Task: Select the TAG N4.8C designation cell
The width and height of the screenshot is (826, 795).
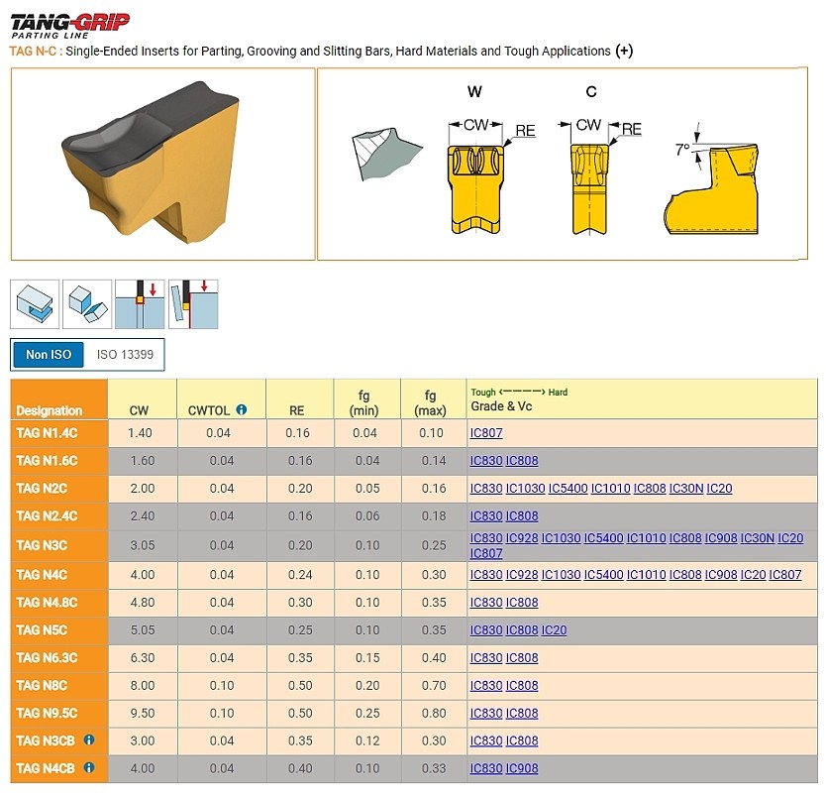Action: click(x=59, y=603)
